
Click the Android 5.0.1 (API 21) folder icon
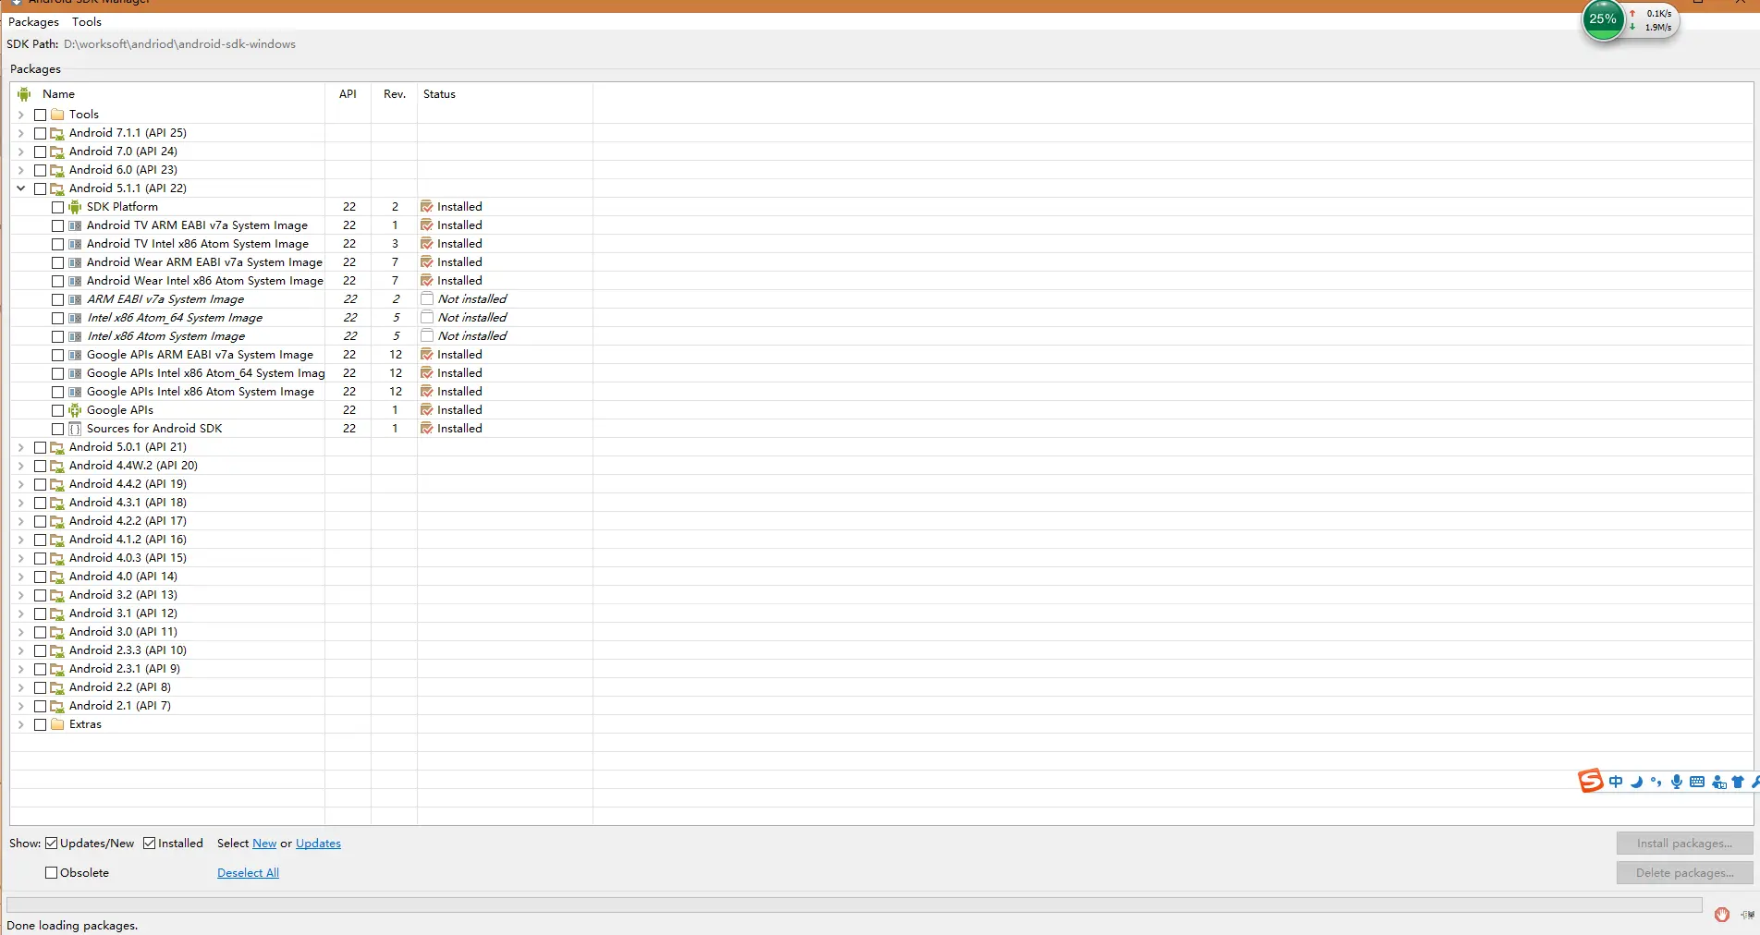(x=57, y=447)
